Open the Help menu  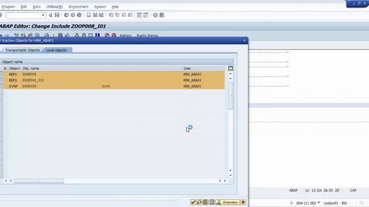[115, 7]
